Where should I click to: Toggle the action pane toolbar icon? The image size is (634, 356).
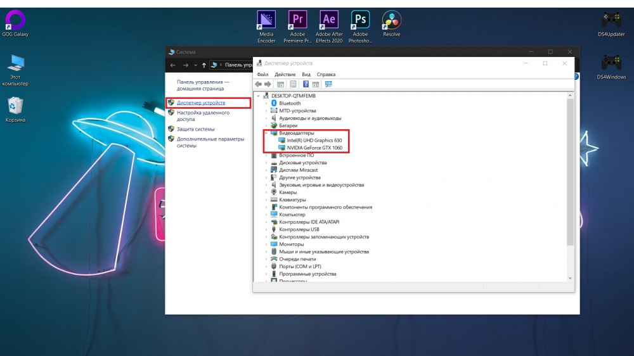click(x=315, y=84)
